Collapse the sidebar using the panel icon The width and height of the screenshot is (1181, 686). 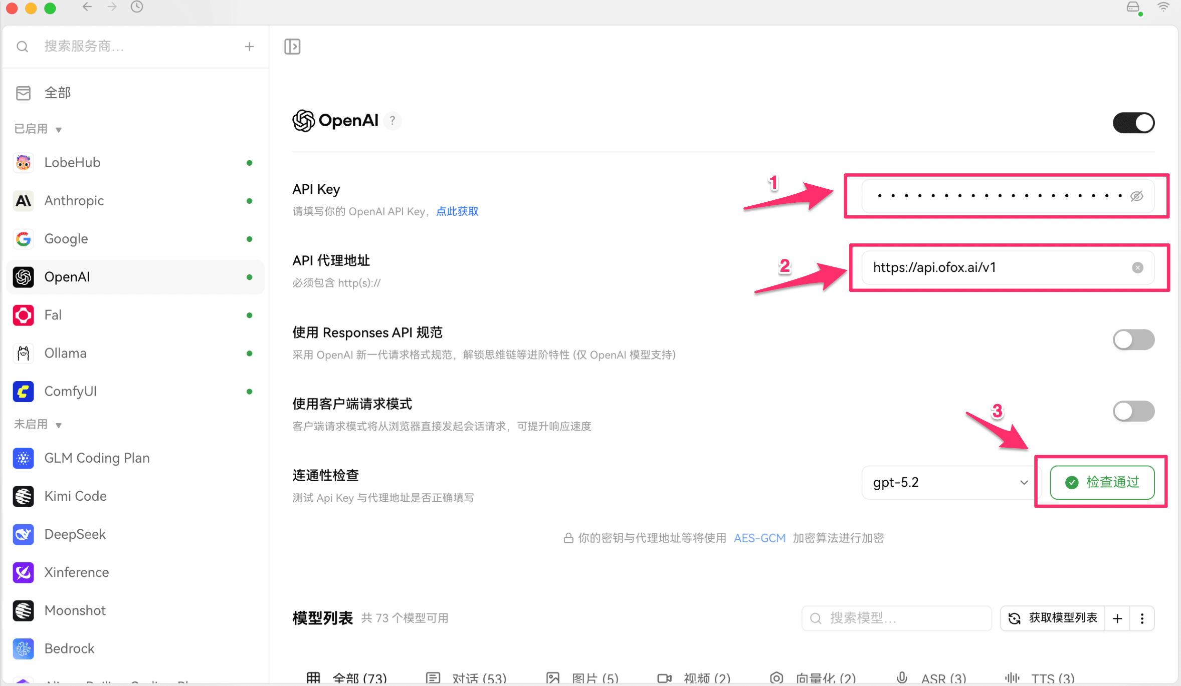(x=292, y=46)
